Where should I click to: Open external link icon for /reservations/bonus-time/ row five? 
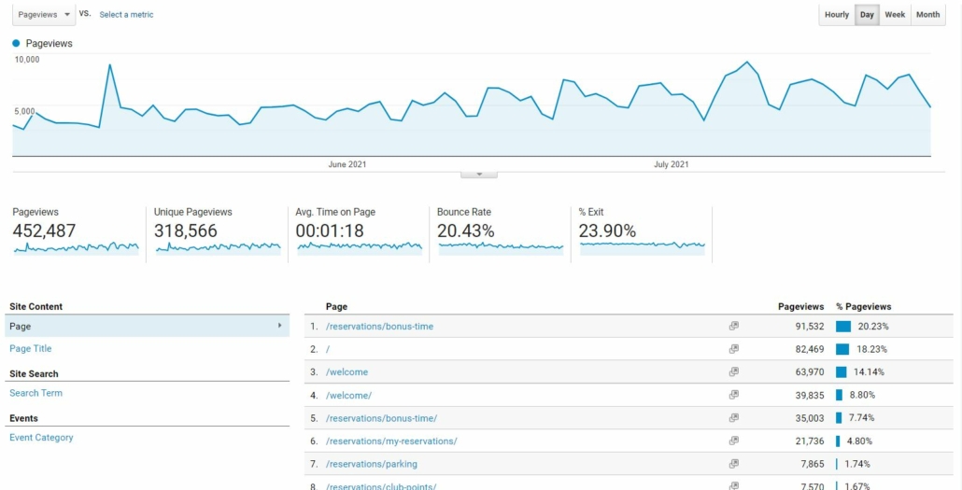coord(734,417)
